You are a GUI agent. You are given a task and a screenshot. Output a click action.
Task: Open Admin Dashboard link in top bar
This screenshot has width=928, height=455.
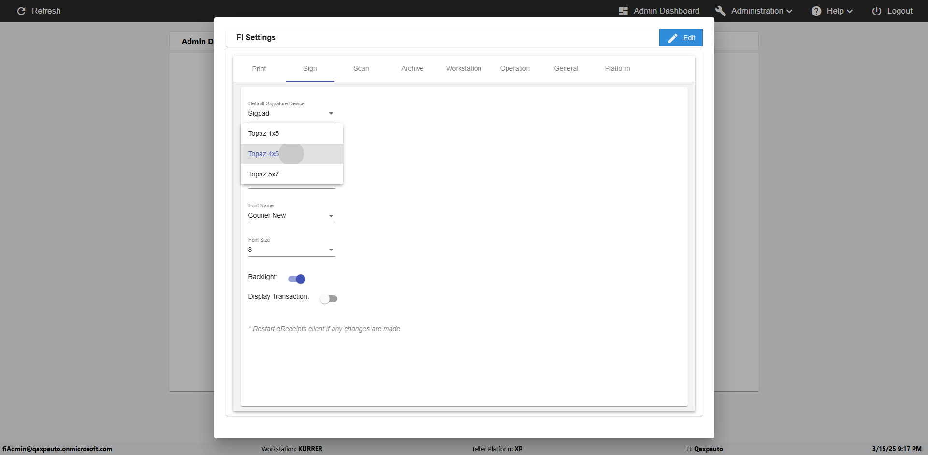pos(667,11)
